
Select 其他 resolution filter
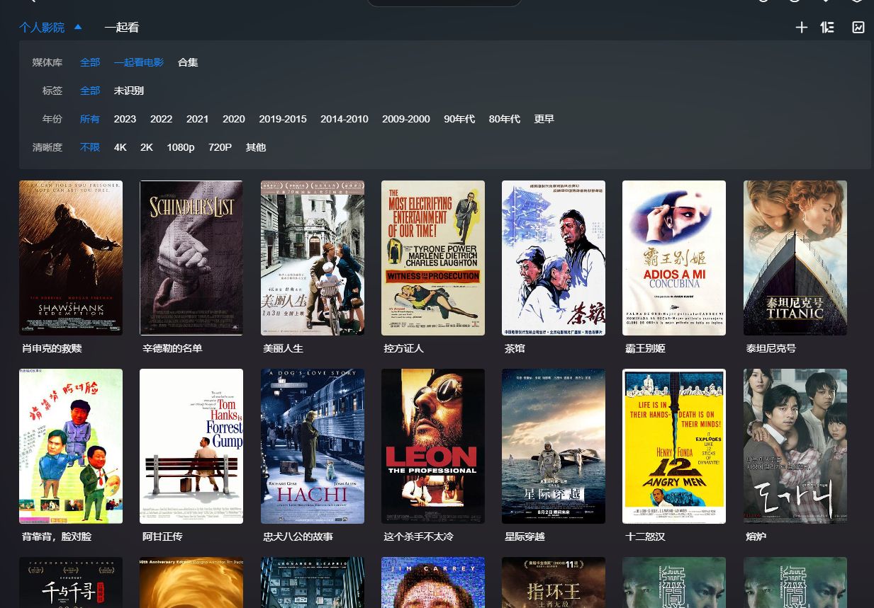[x=256, y=147]
